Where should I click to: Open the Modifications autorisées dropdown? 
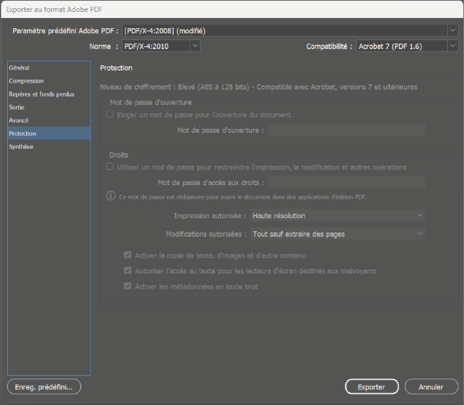click(x=338, y=234)
